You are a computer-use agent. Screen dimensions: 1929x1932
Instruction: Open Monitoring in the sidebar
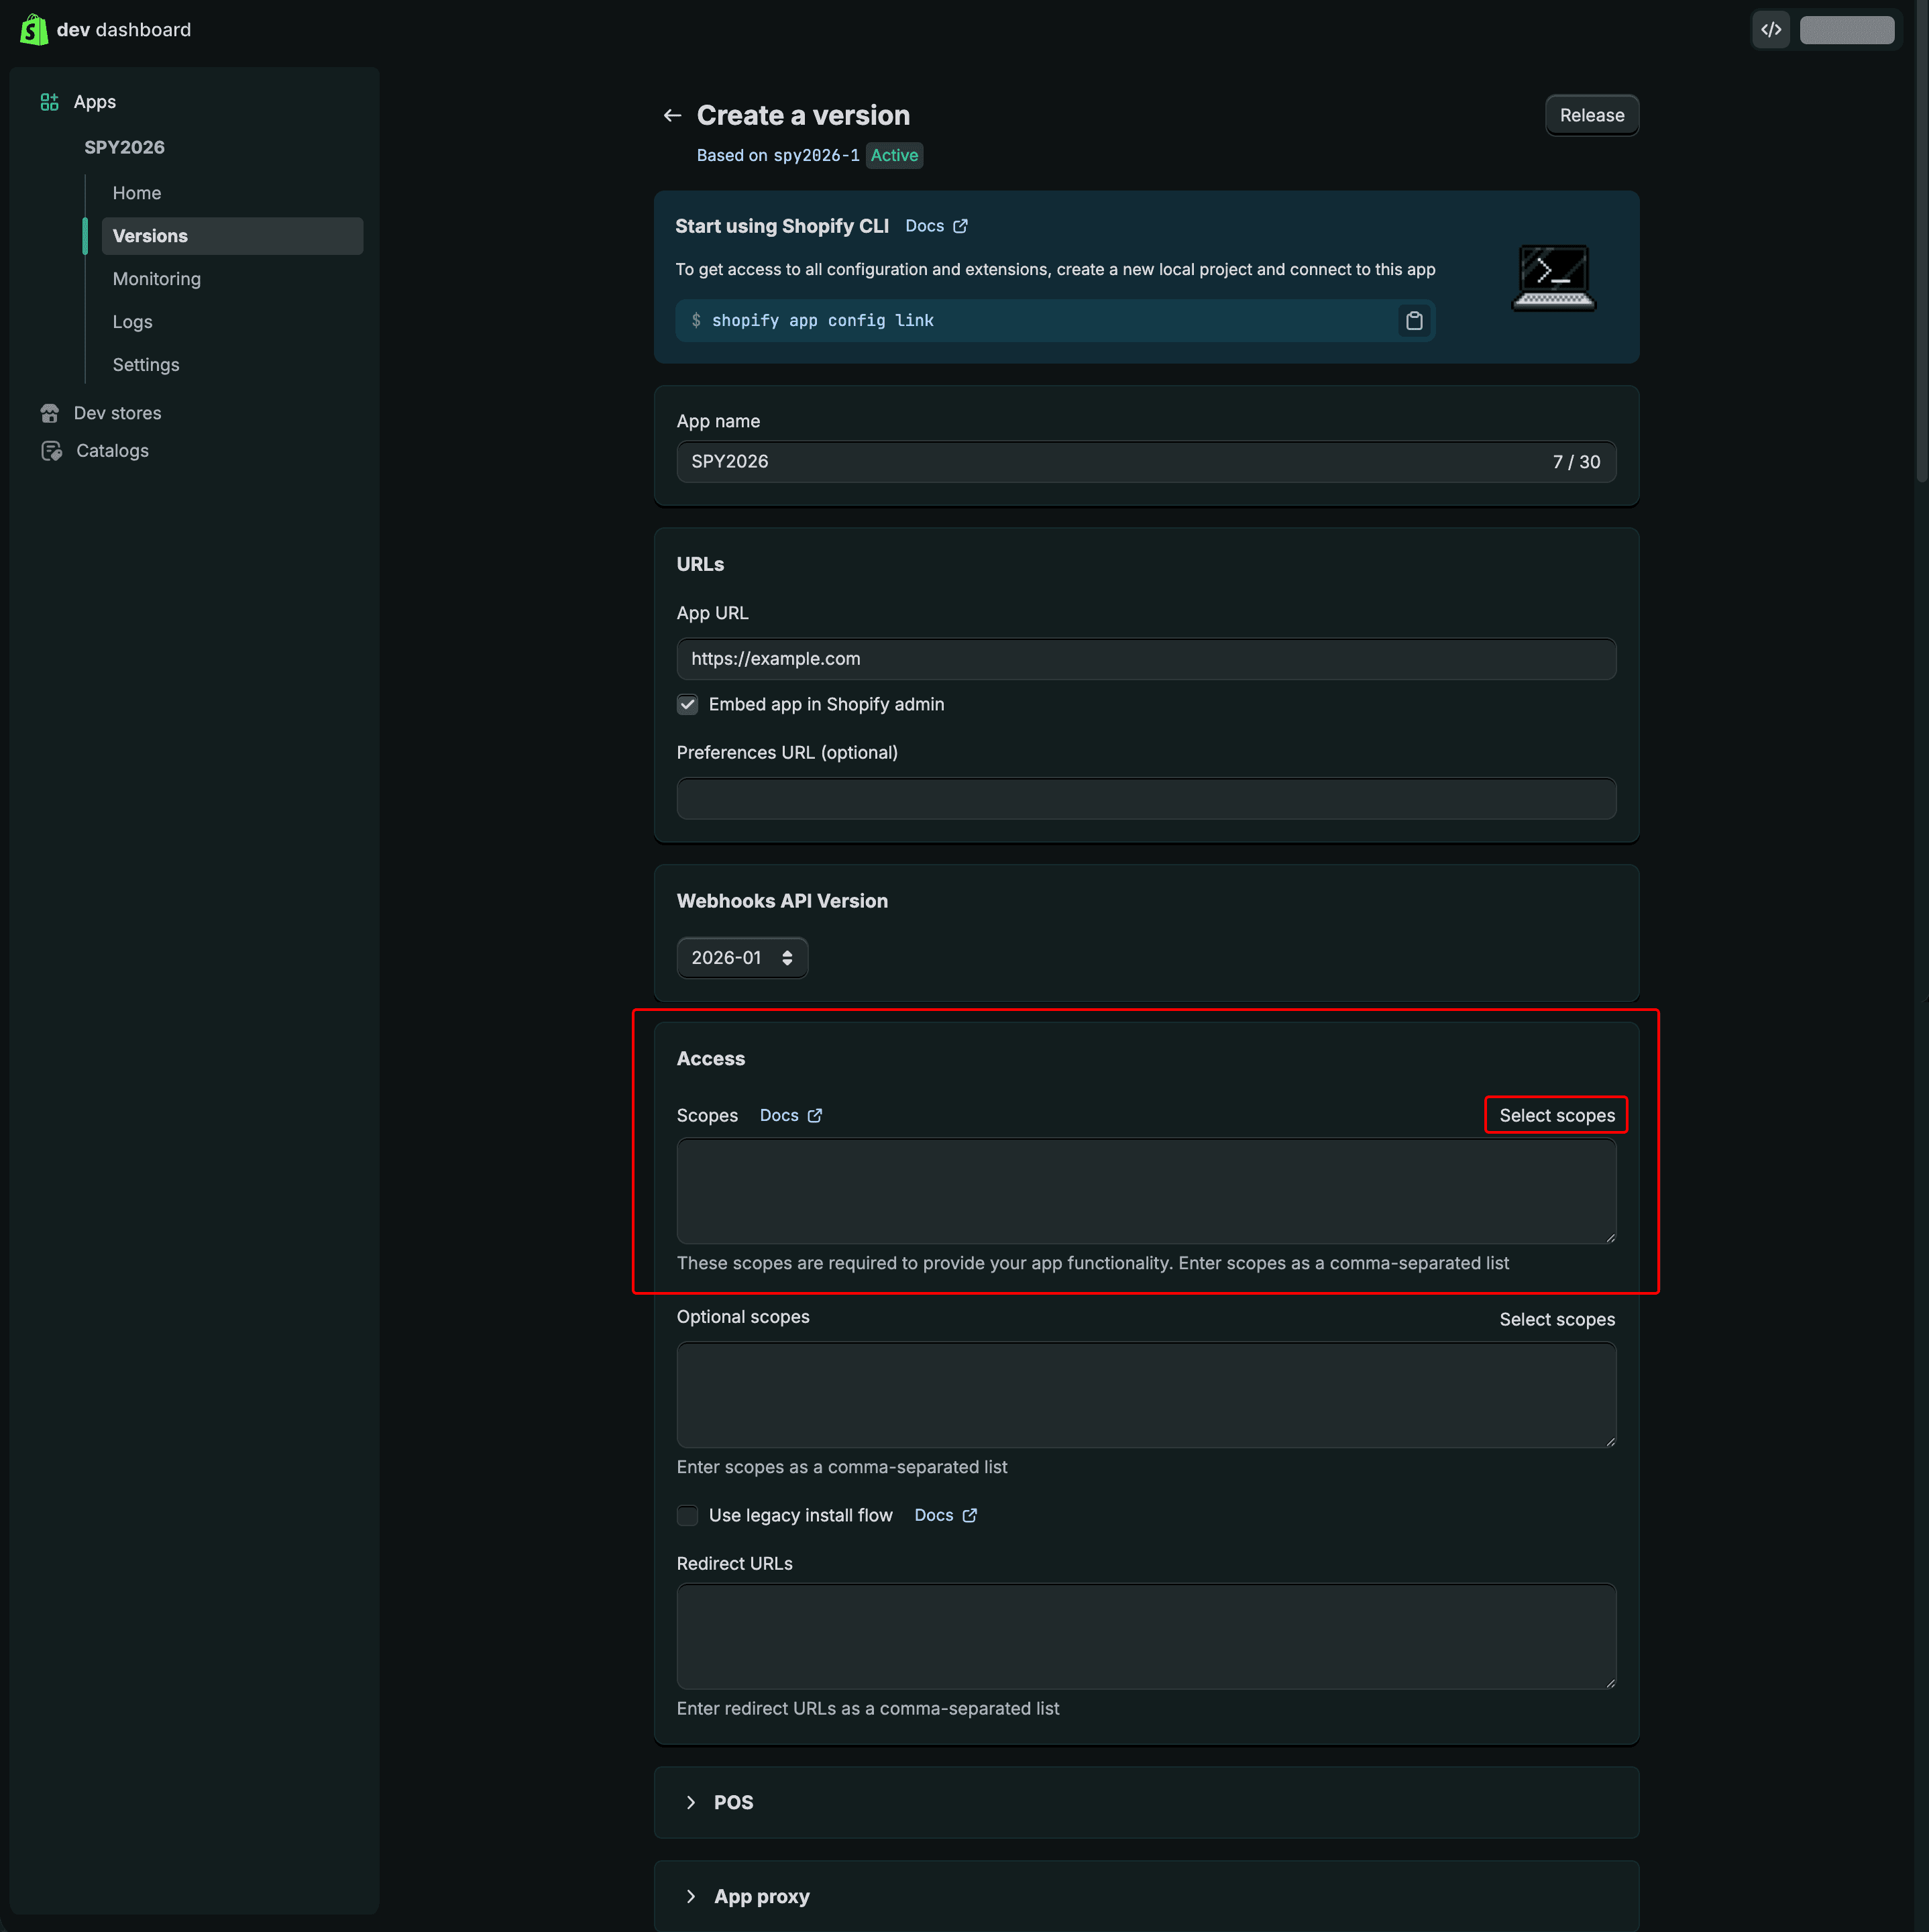[156, 279]
